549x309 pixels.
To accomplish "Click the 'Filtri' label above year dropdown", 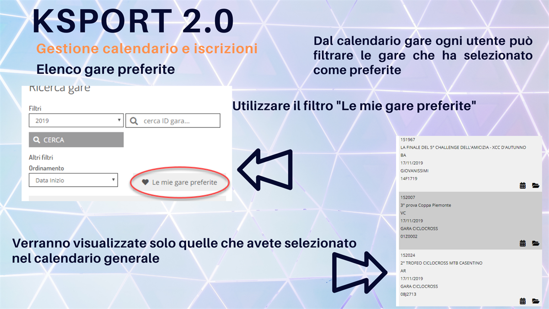I will [35, 108].
